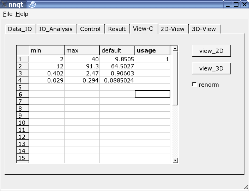The height and width of the screenshot is (191, 249).
Task: Click the resize grip at window corner
Action: point(246,187)
